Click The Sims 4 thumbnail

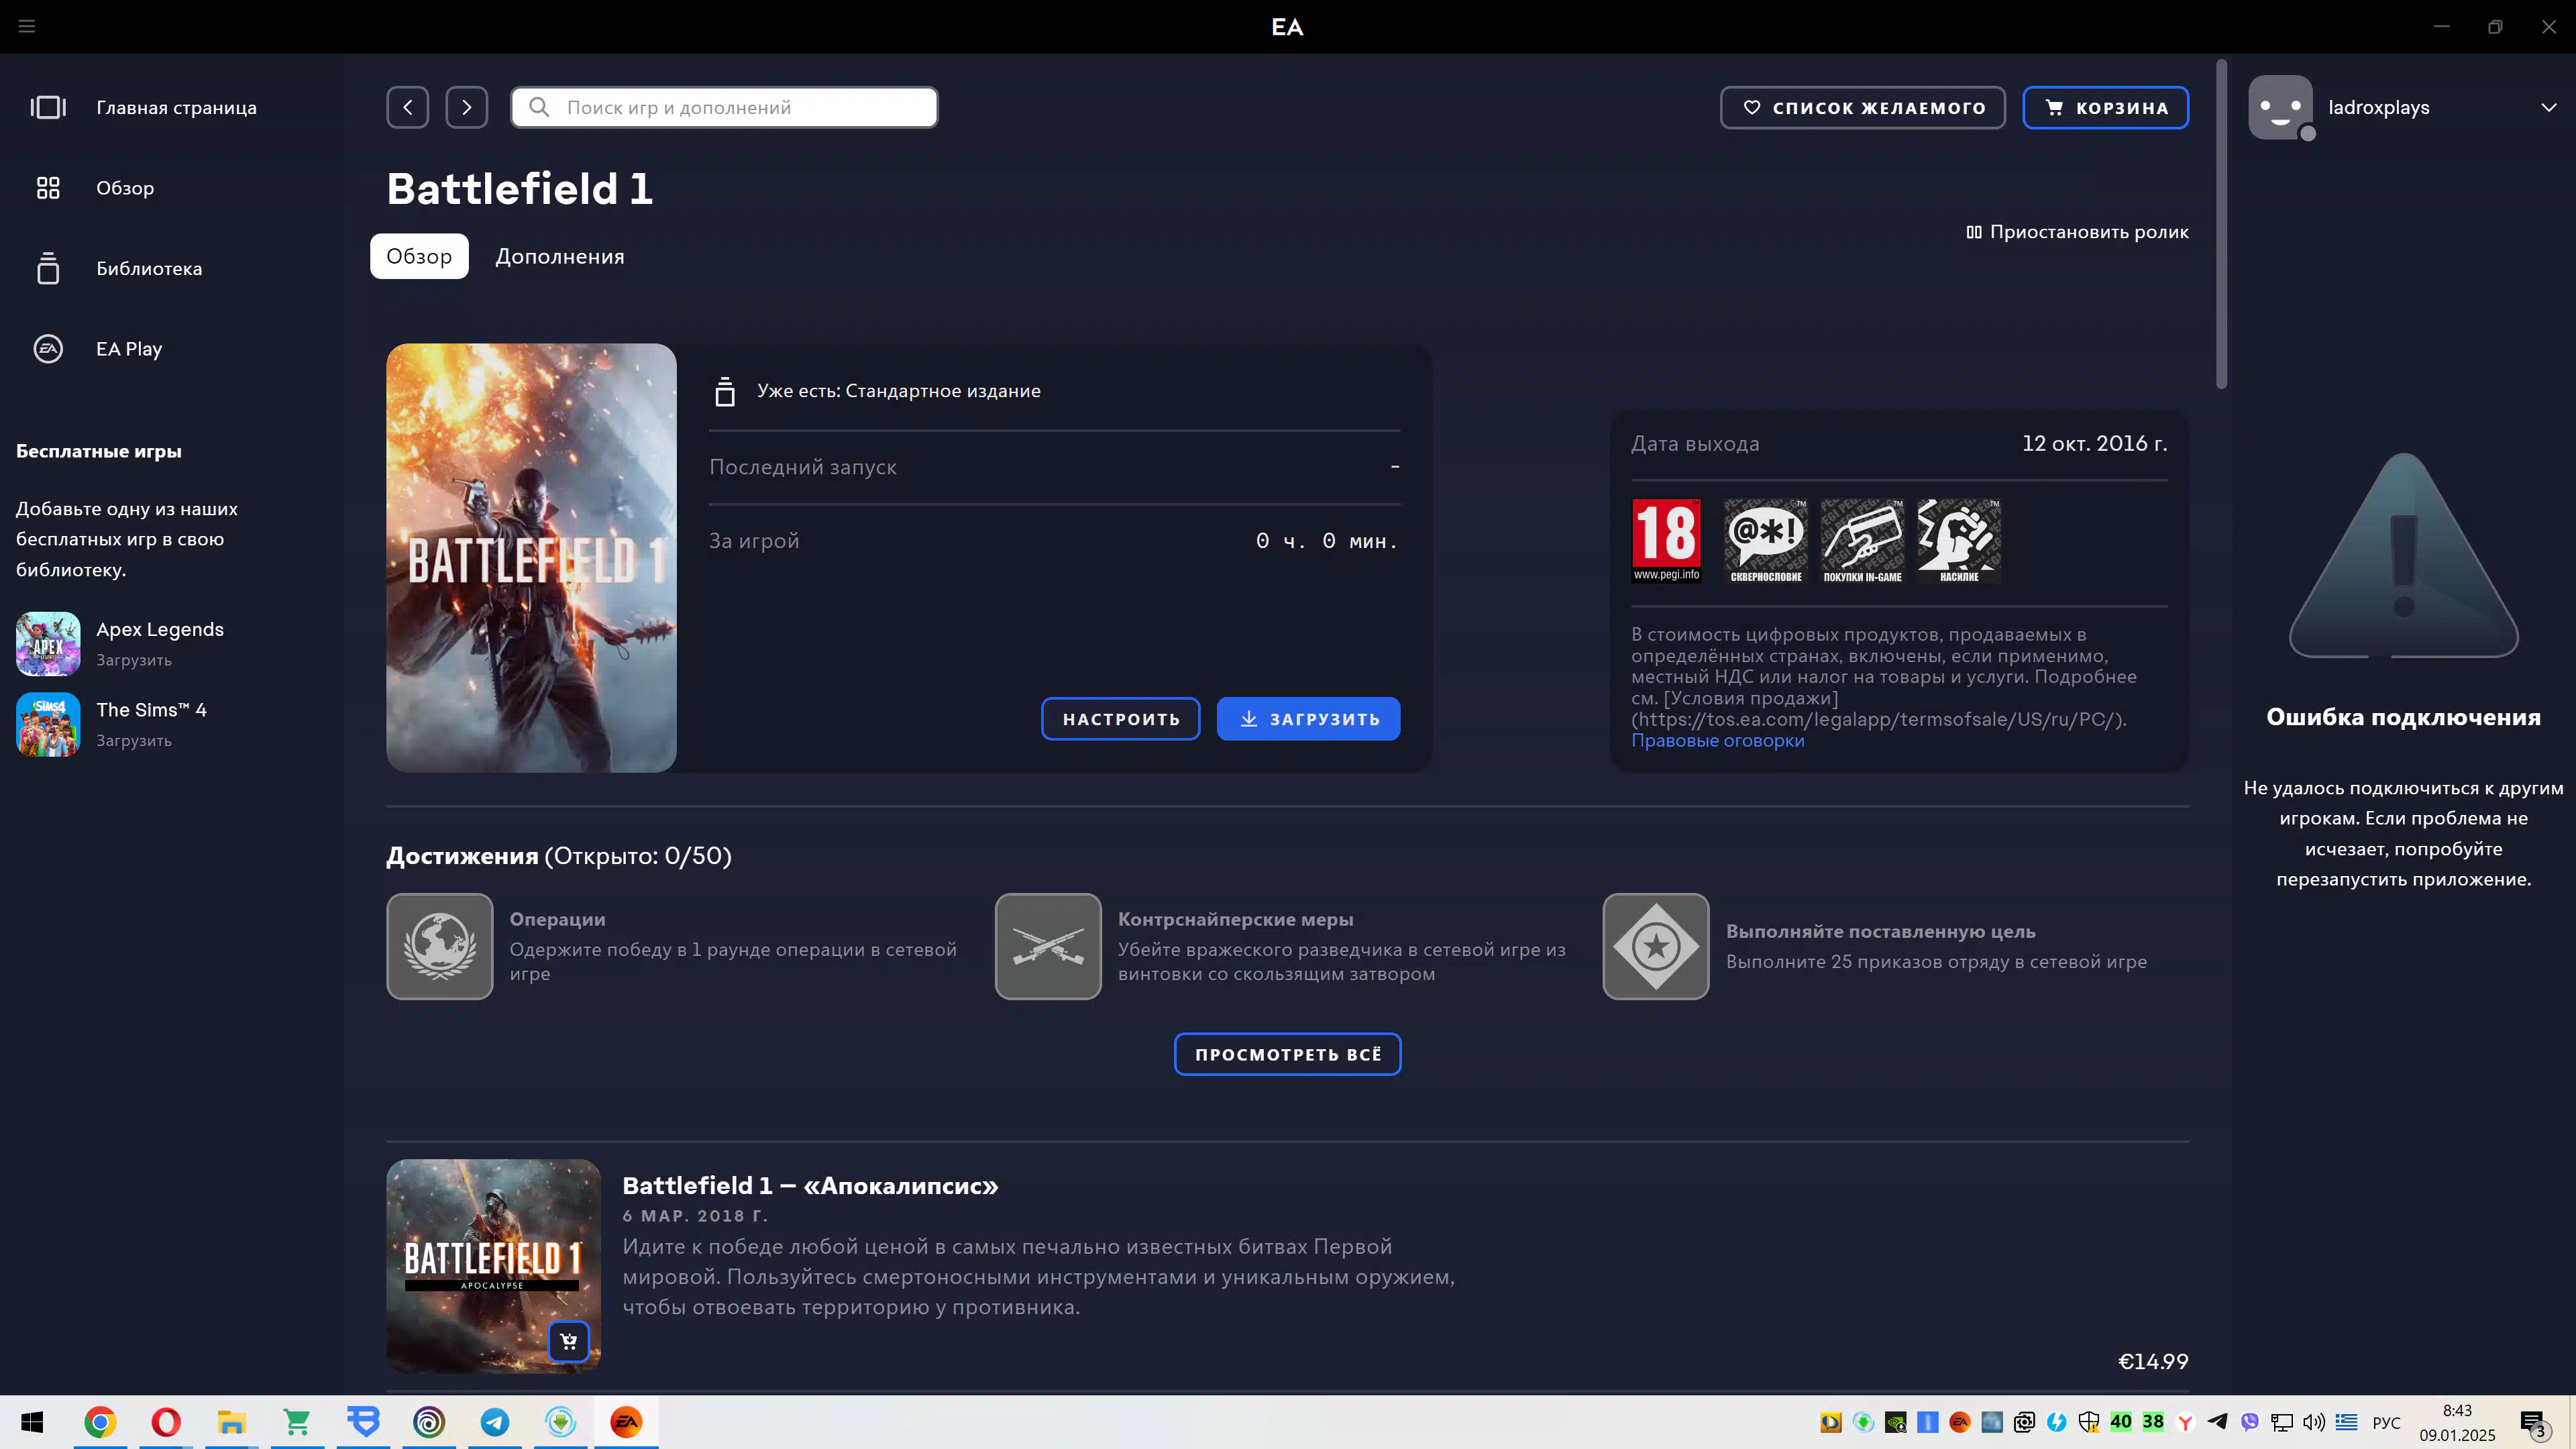[x=48, y=724]
